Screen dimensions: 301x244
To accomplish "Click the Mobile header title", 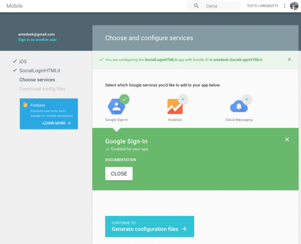I will click(15, 6).
